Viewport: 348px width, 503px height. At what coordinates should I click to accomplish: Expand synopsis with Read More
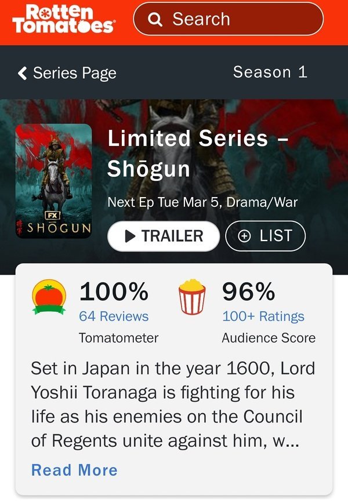(74, 470)
